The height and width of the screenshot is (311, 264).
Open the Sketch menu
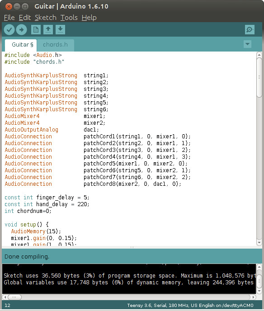[x=45, y=18]
